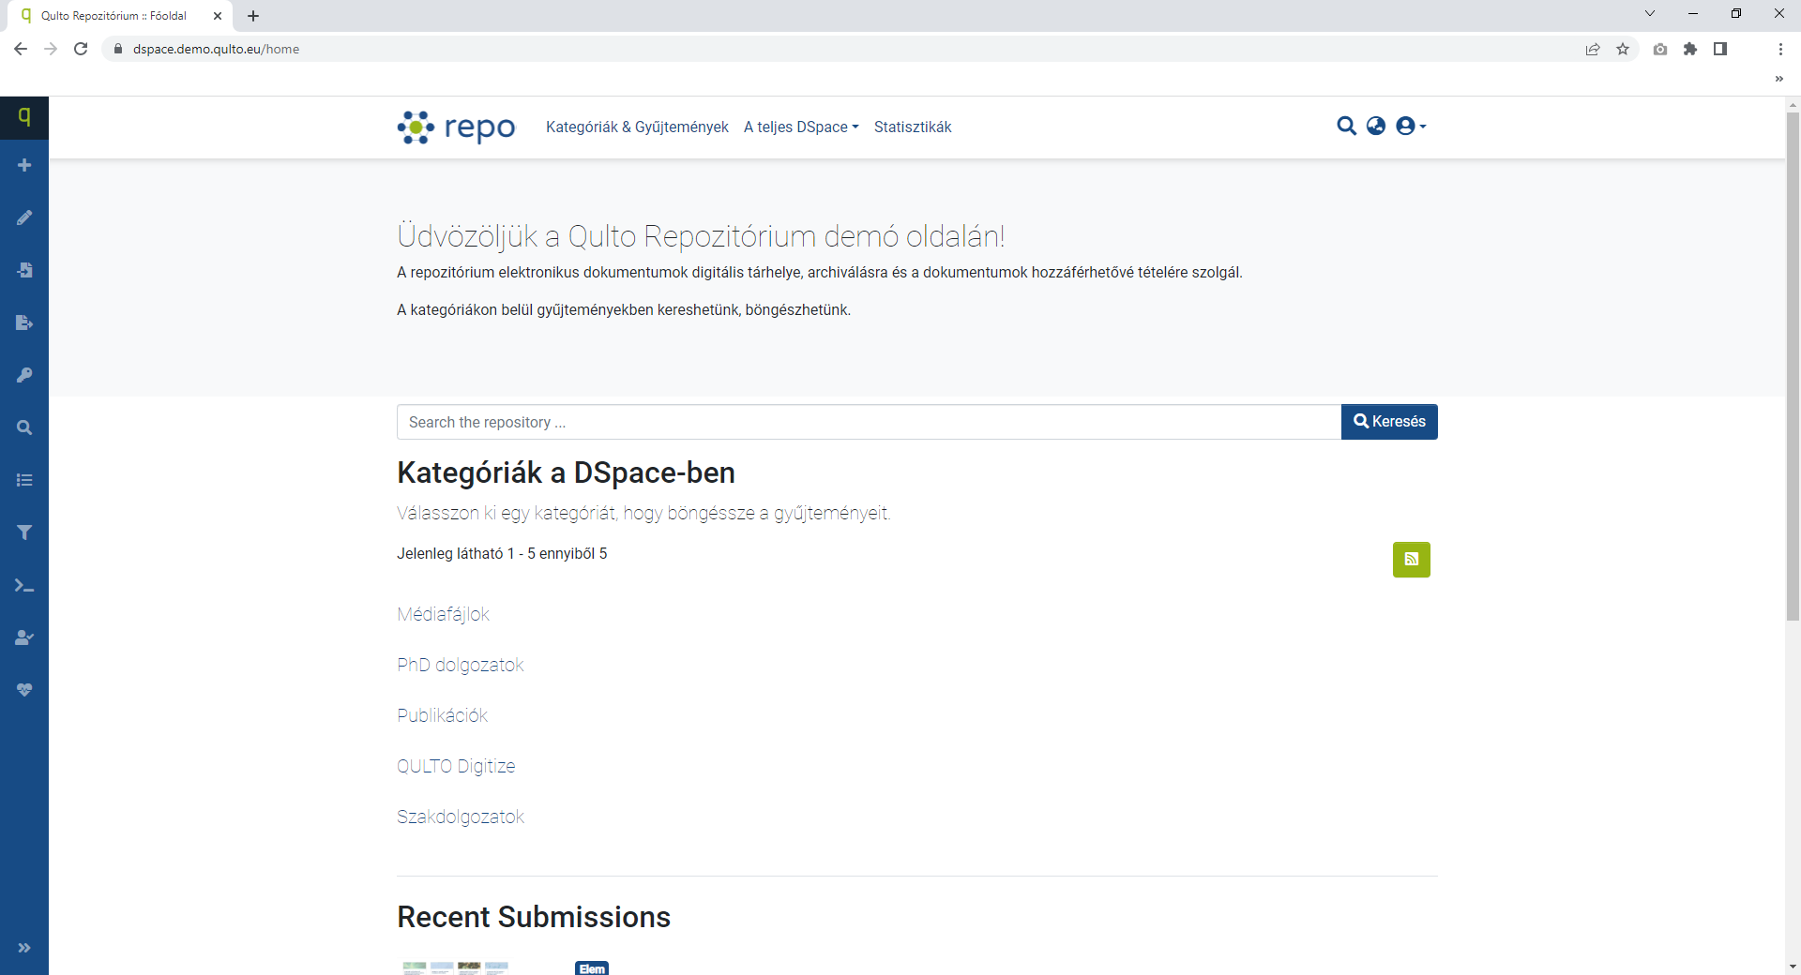Screen dimensions: 1801x975
Task: Click the address bar URL
Action: coord(216,49)
